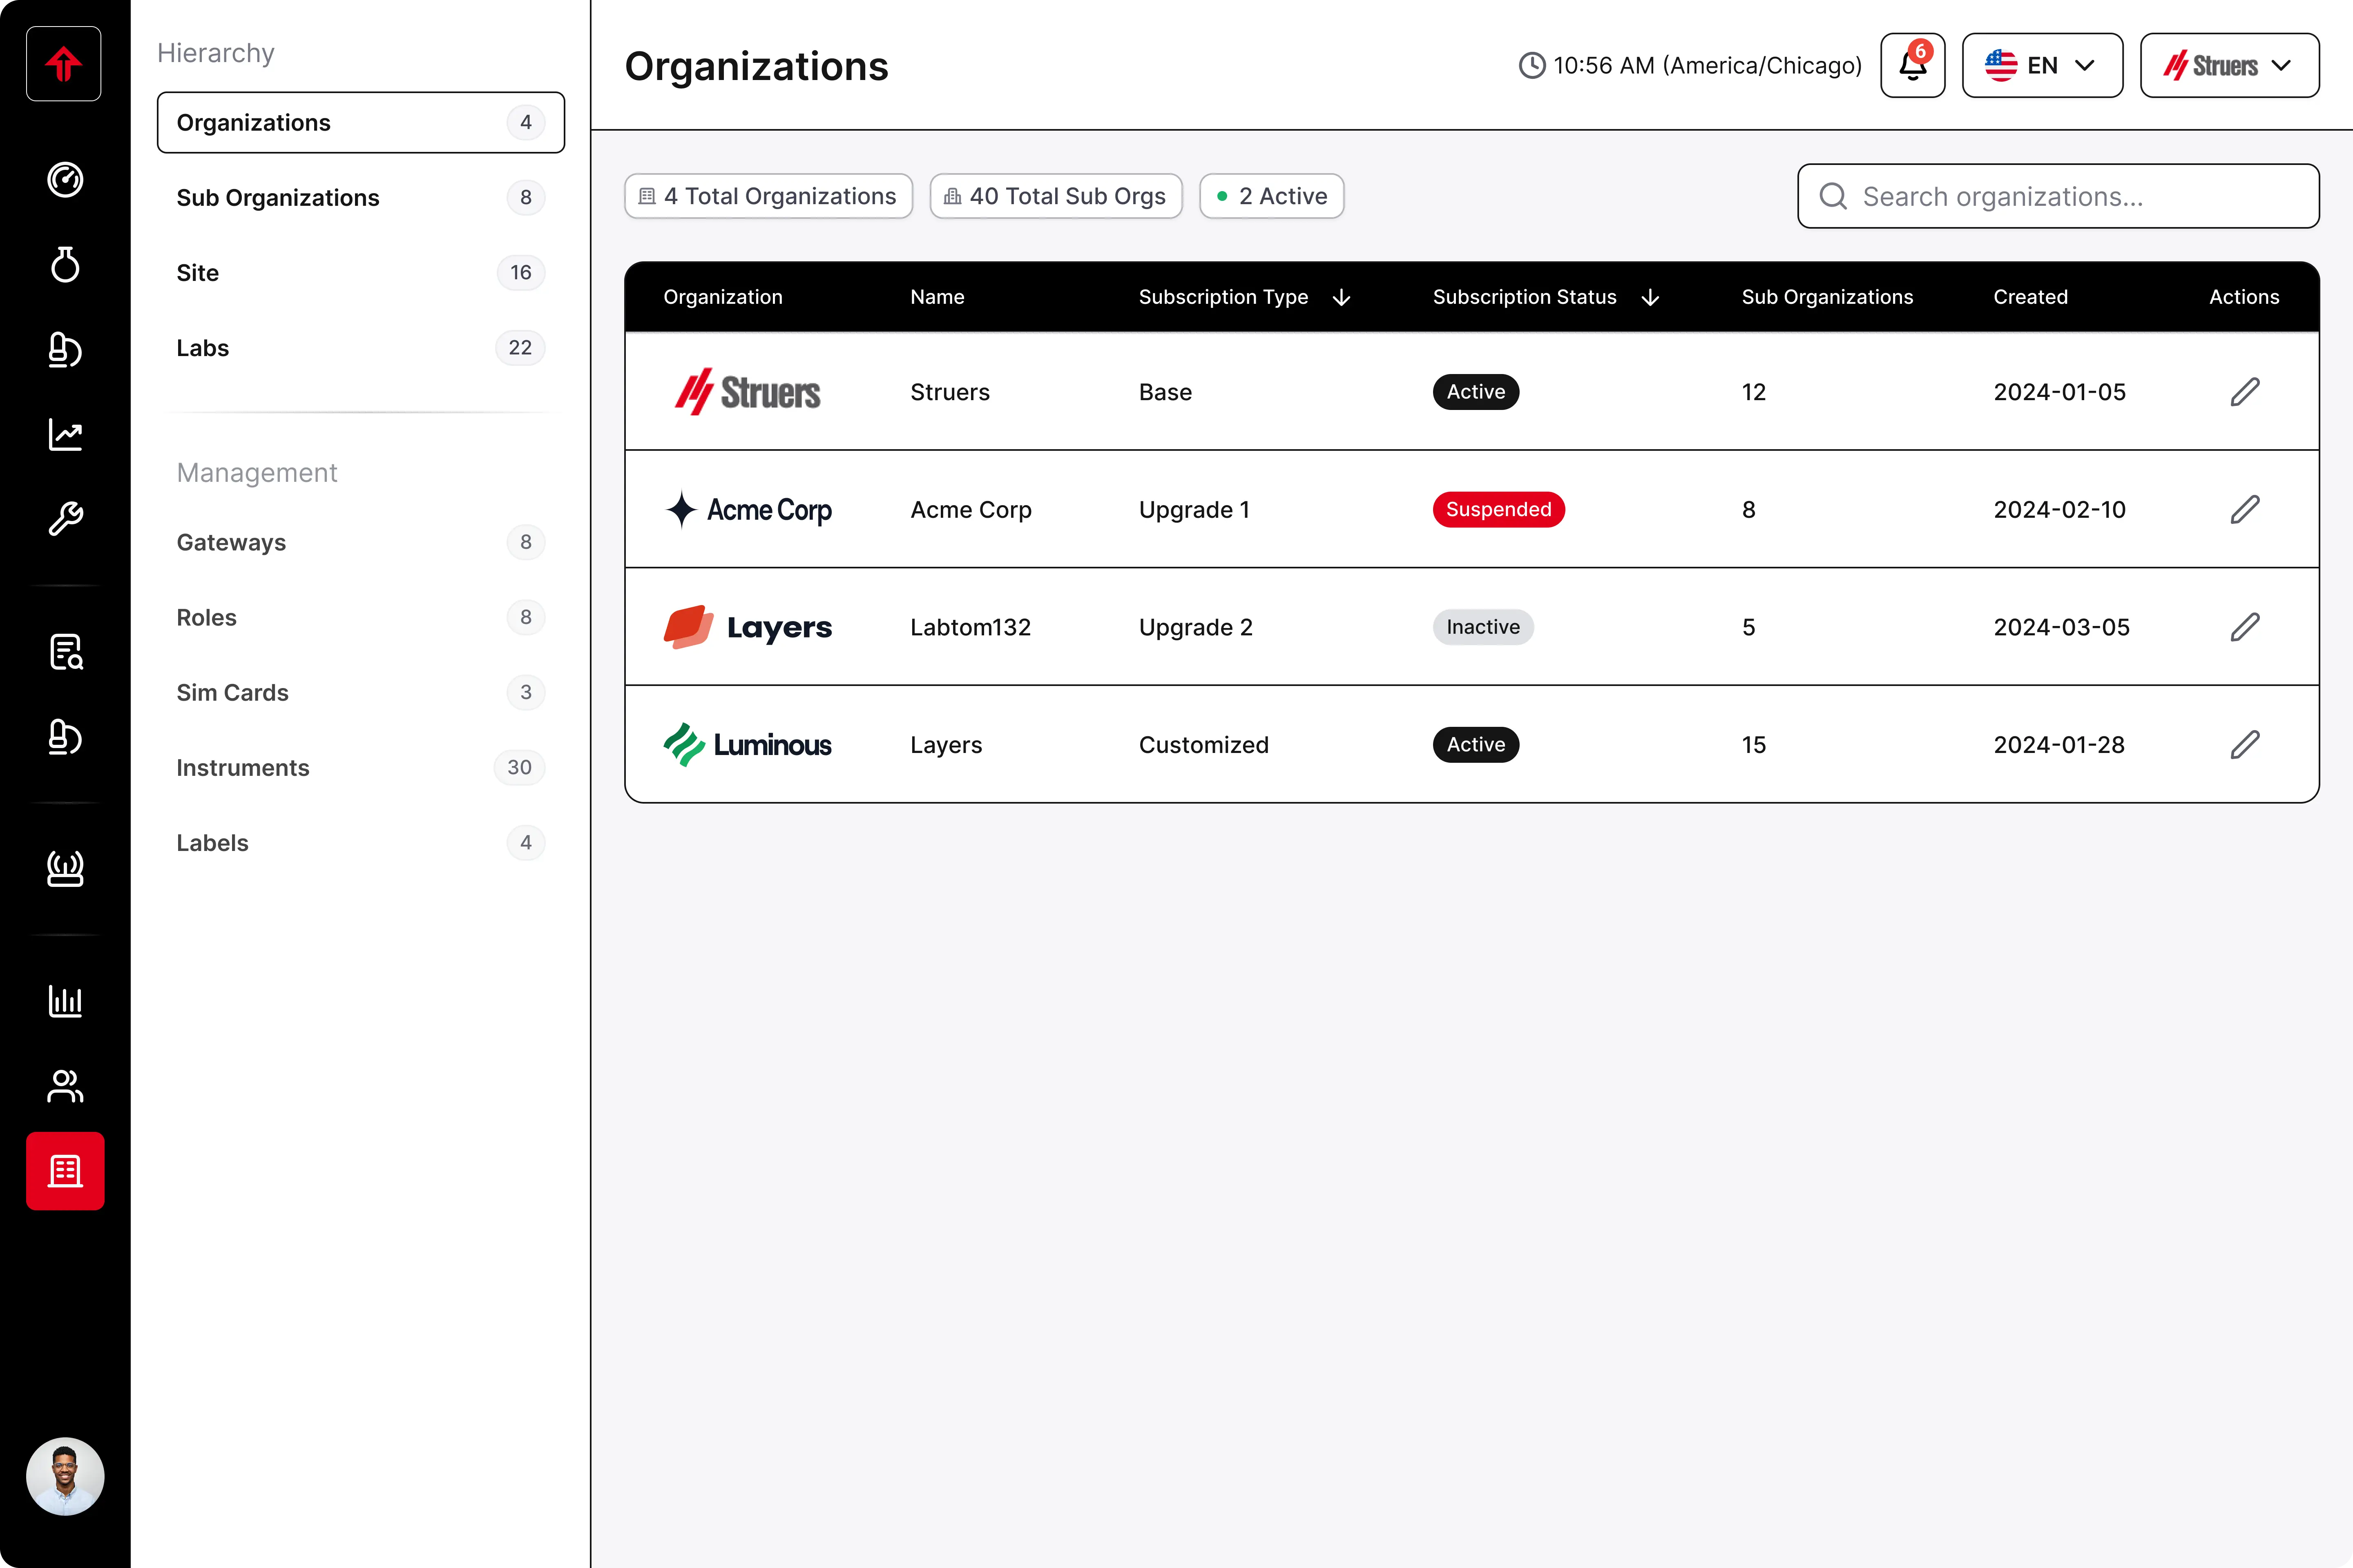This screenshot has width=2353, height=1568.
Task: Click the 2024-01-28 created date
Action: tap(2059, 745)
